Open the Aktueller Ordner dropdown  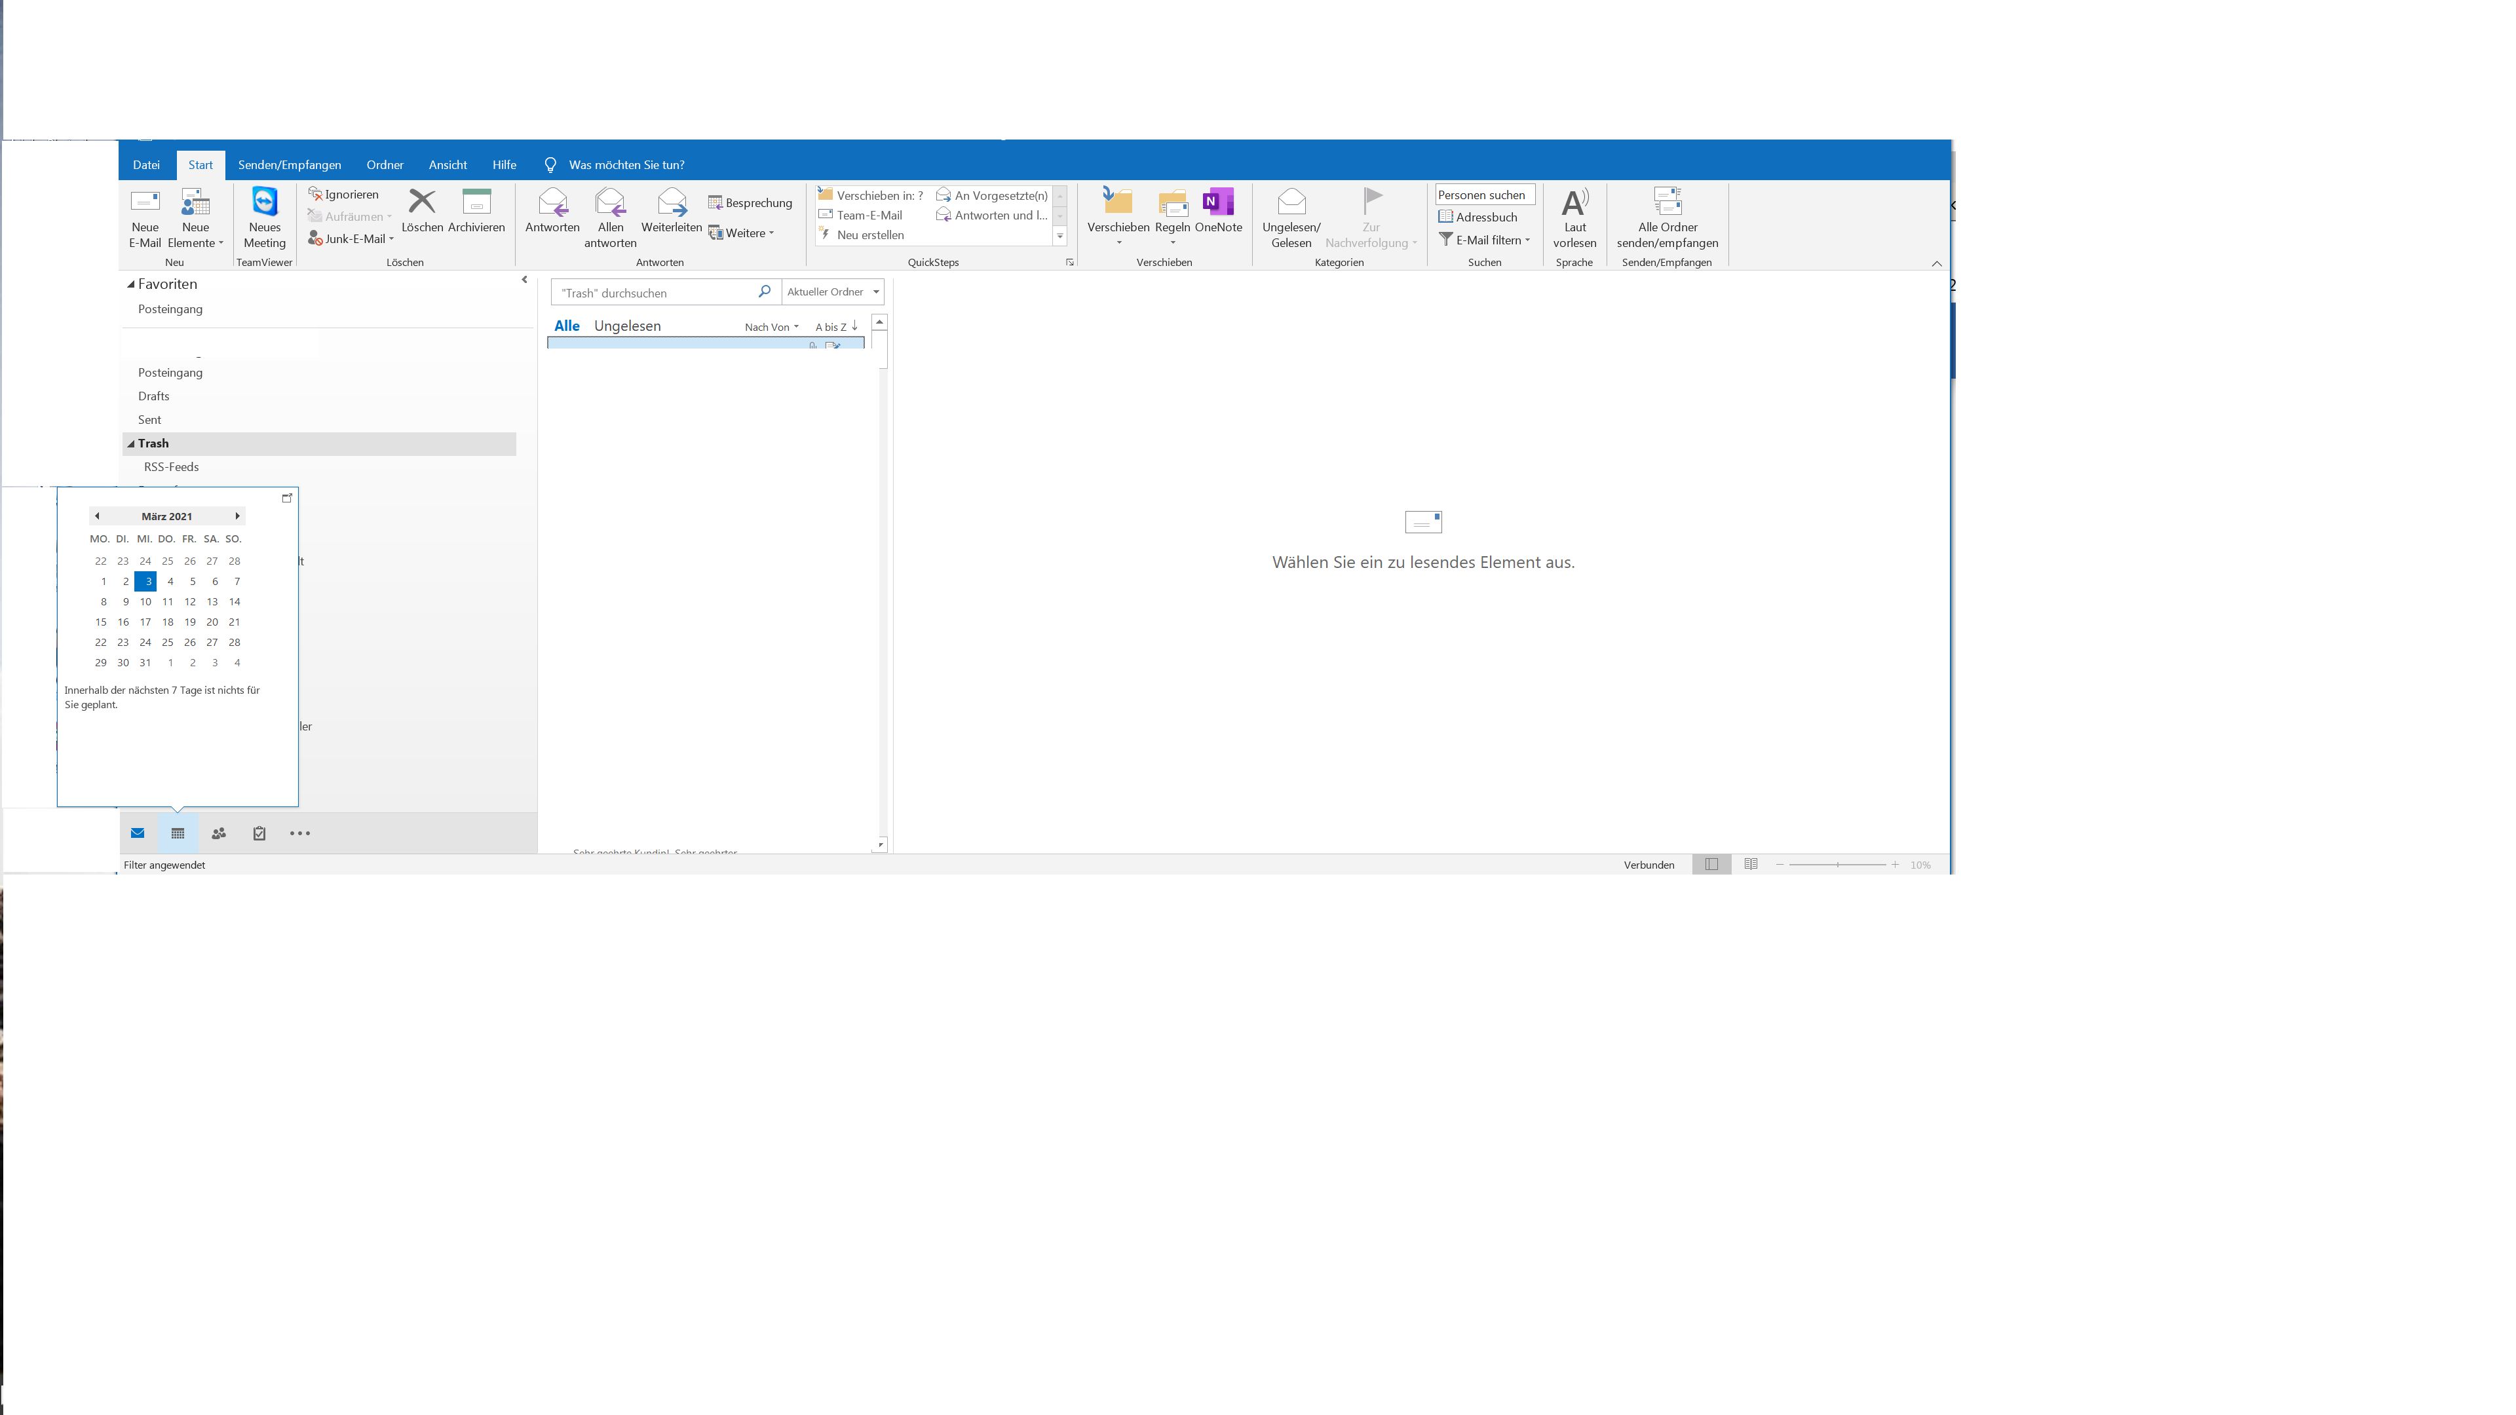tap(833, 292)
